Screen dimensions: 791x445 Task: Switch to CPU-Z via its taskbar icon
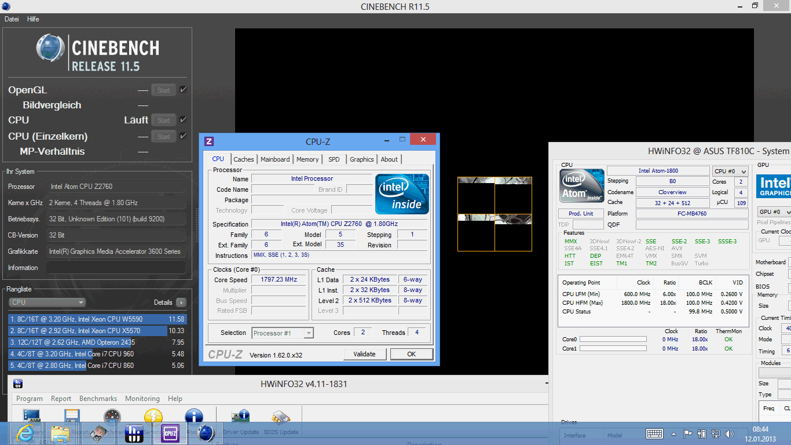pyautogui.click(x=170, y=433)
